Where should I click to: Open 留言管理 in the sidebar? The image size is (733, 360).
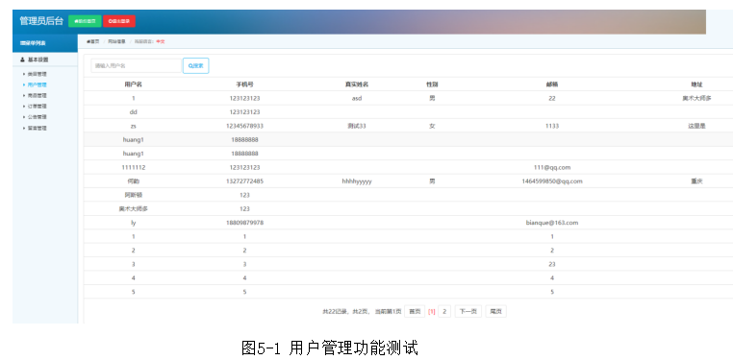pos(37,128)
